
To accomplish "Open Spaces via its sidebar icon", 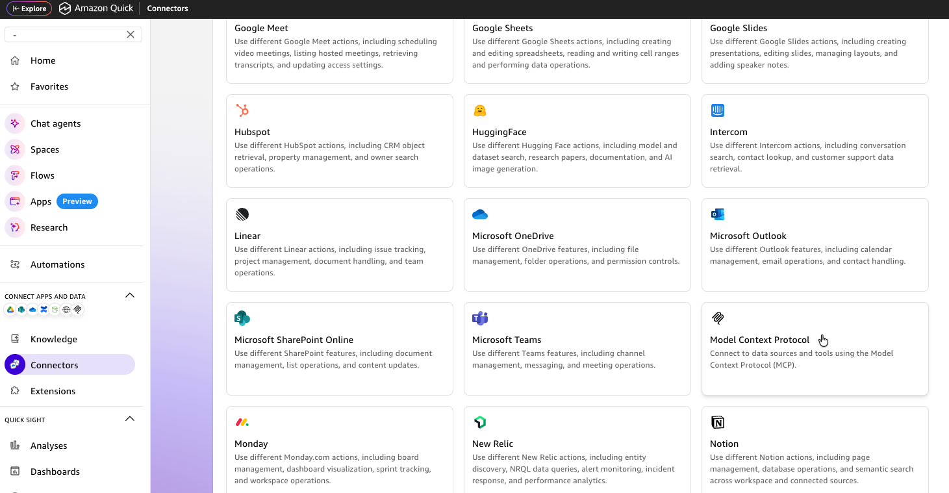I will coord(15,149).
